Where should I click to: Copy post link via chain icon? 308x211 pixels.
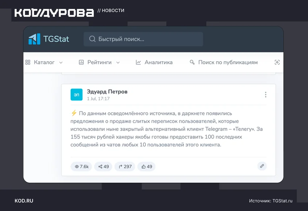262,166
